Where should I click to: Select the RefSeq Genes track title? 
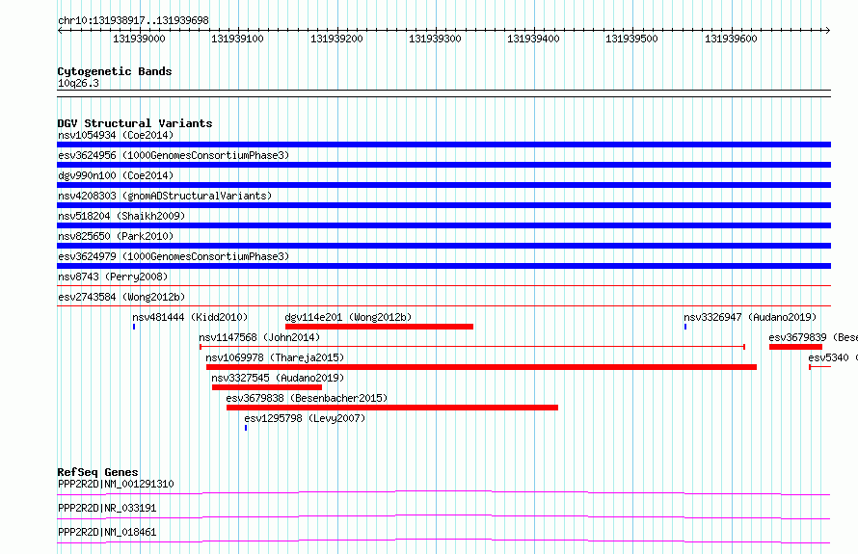coord(98,472)
